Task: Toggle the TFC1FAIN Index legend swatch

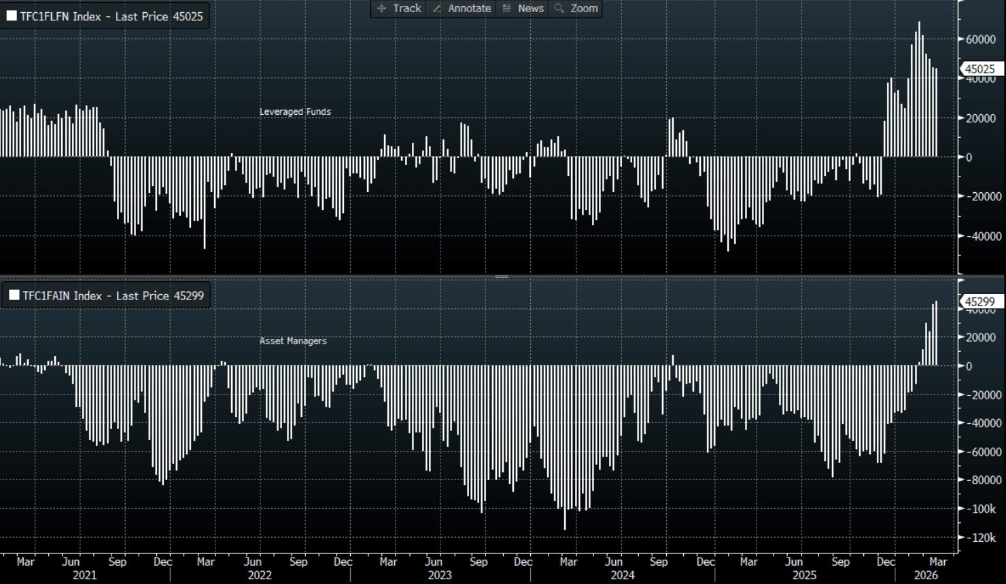Action: 14,295
